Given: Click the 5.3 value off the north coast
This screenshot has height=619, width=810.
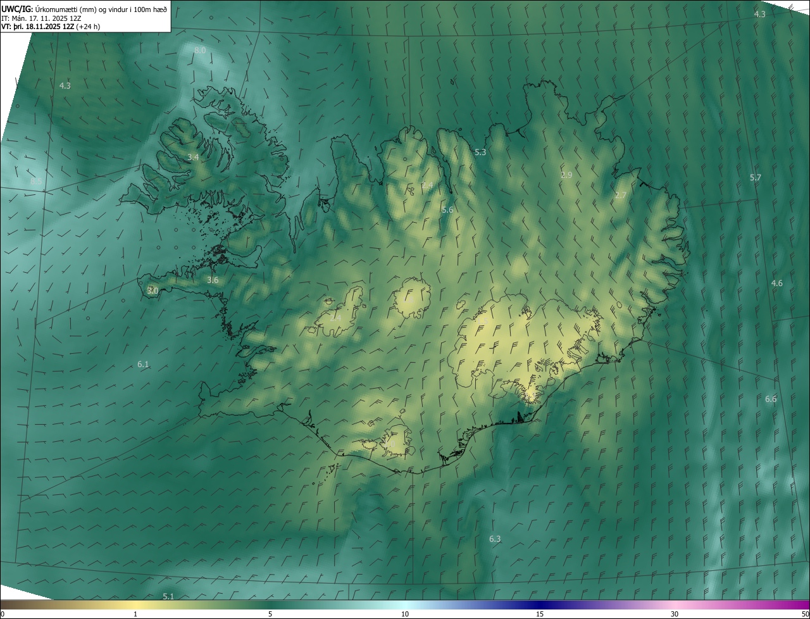Looking at the screenshot, I should click(480, 152).
